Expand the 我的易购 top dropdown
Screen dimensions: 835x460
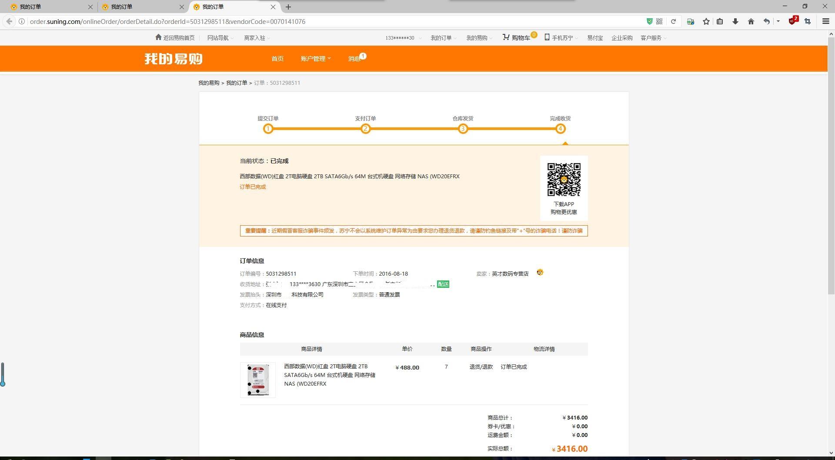coord(479,38)
